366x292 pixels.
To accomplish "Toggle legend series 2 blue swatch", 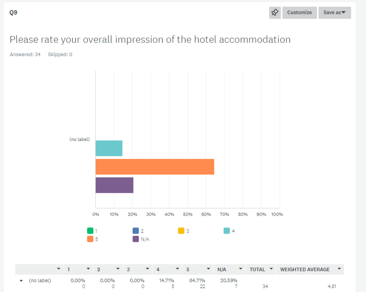I will pos(136,231).
